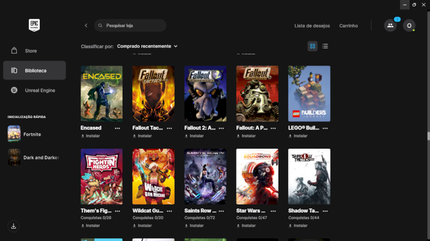The height and width of the screenshot is (241, 430).
Task: Launch Dark and Darker from quick launch icon
Action: tap(14, 157)
